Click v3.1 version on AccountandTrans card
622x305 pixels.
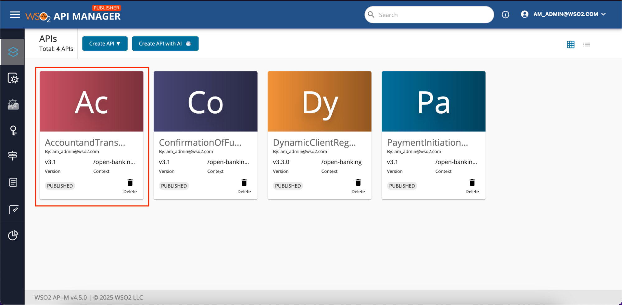pos(50,162)
